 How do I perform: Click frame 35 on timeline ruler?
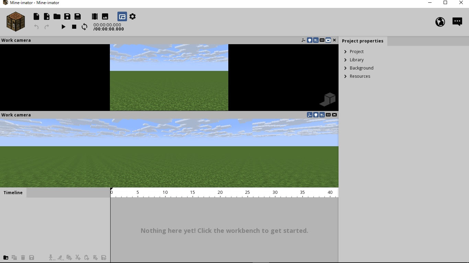pos(302,192)
